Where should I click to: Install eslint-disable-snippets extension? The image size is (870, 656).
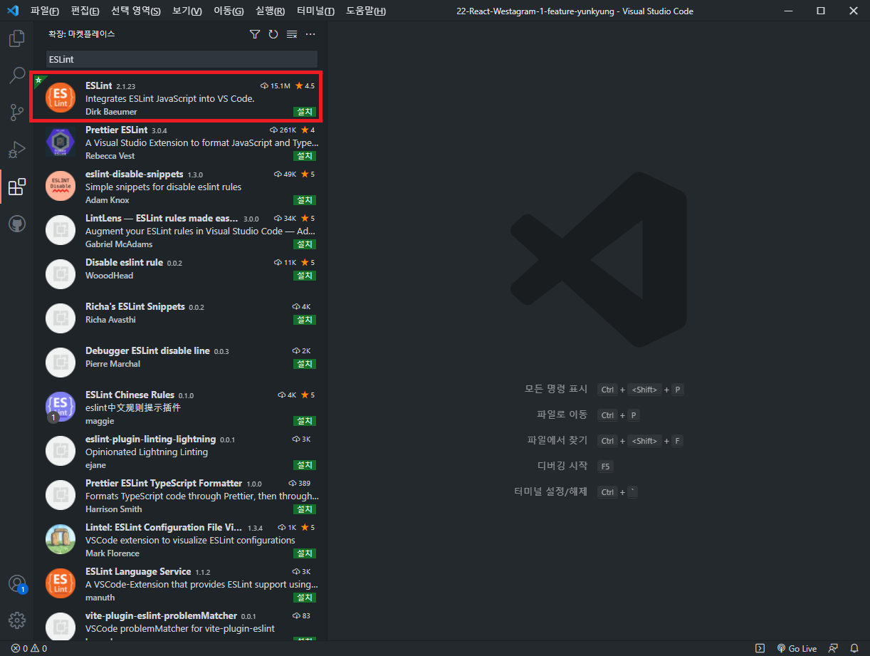305,200
